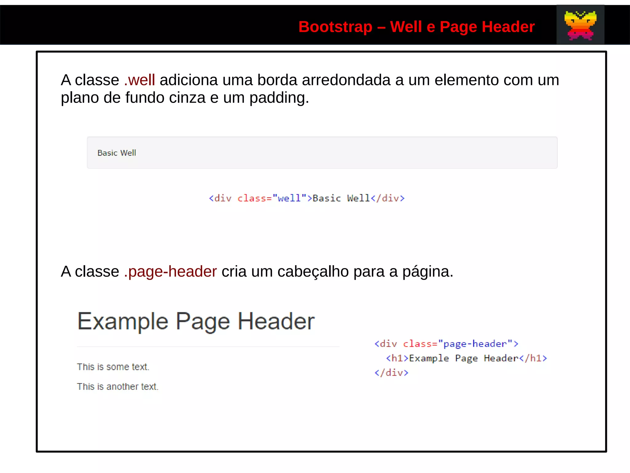Click the sentence 'plano de fundo cinza e um padding.'
This screenshot has height=473, width=630.
[x=185, y=98]
